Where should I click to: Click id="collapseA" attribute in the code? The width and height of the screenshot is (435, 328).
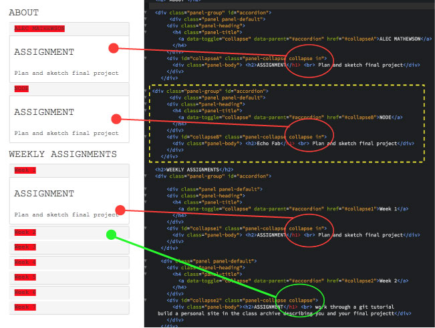click(201, 59)
